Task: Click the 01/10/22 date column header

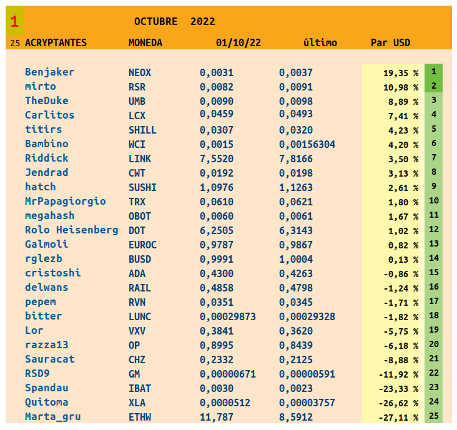Action: [238, 43]
